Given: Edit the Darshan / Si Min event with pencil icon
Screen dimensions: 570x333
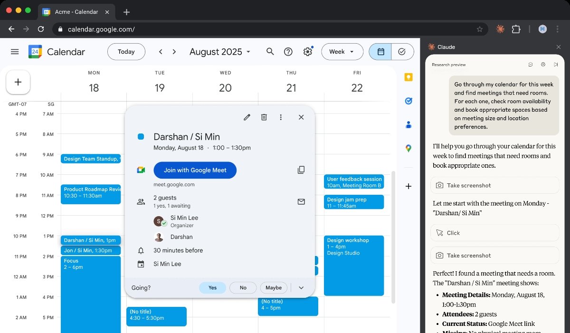Looking at the screenshot, I should coord(247,117).
